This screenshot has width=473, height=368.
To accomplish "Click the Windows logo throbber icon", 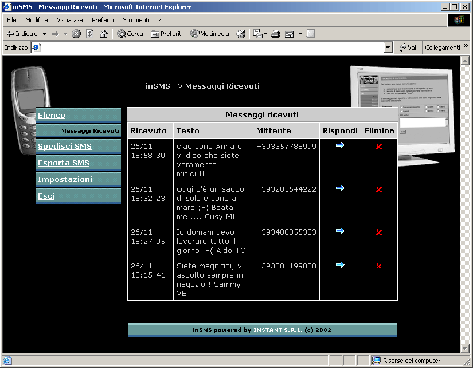I will [x=459, y=20].
